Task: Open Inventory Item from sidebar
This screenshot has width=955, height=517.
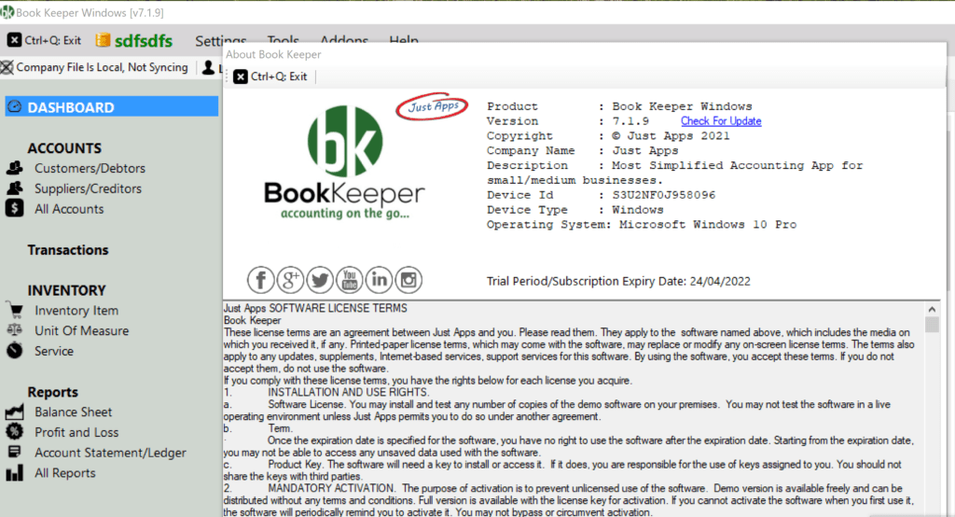Action: (x=76, y=311)
